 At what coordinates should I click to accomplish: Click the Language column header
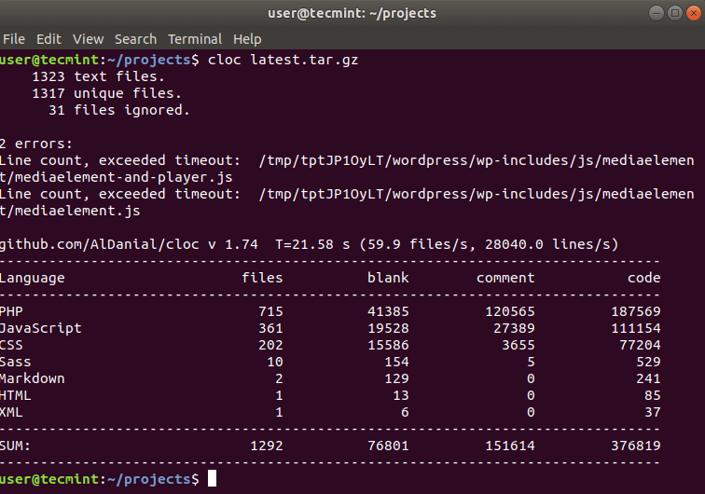(x=33, y=278)
